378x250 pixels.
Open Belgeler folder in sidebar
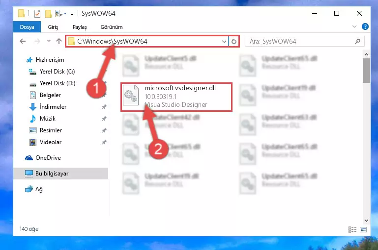(50, 95)
